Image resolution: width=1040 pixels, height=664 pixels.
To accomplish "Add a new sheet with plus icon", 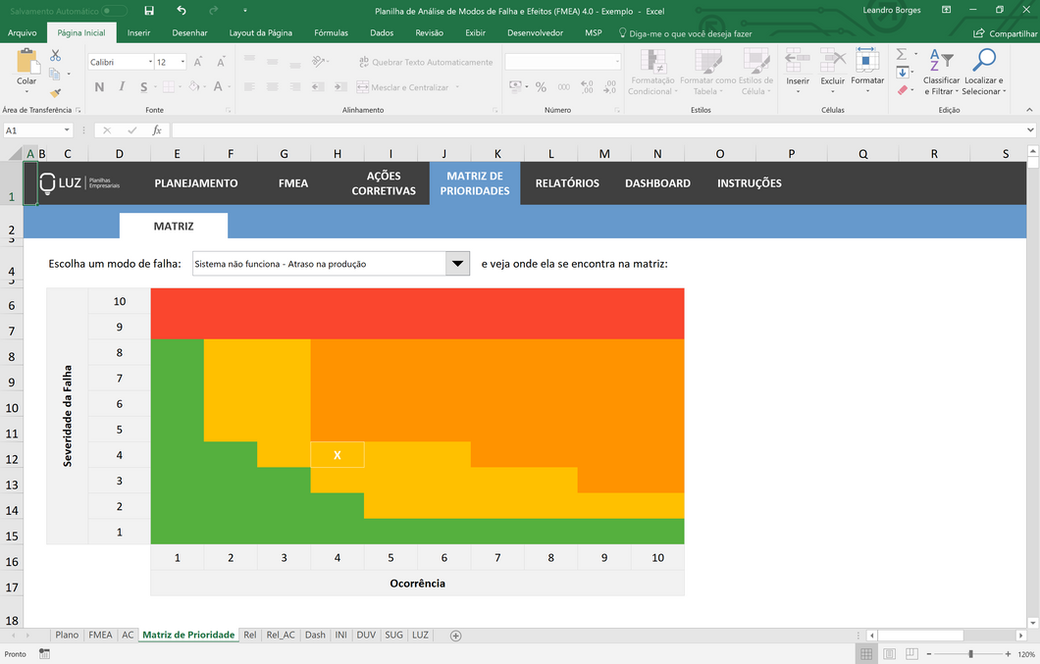I will pos(455,636).
